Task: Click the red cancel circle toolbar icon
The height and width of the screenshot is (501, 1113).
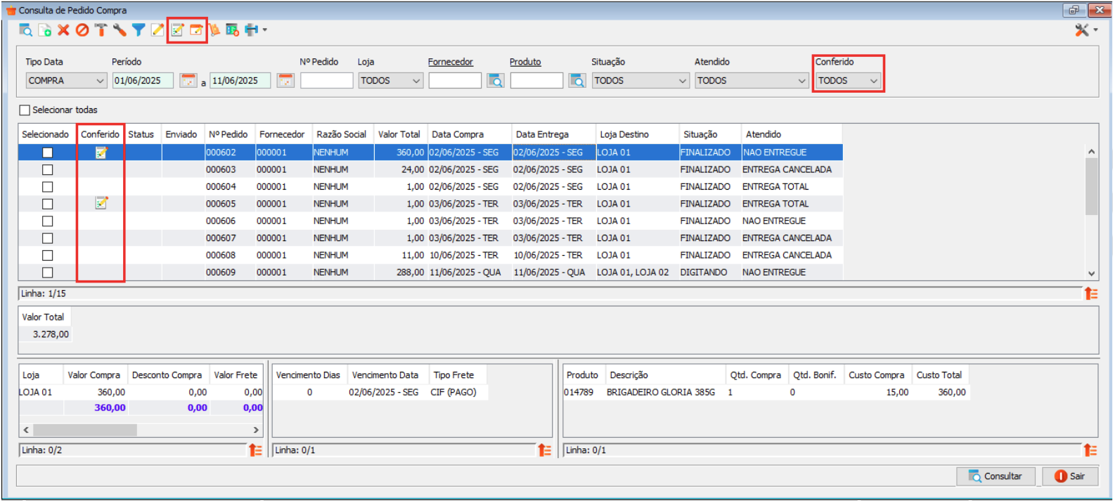Action: tap(82, 30)
